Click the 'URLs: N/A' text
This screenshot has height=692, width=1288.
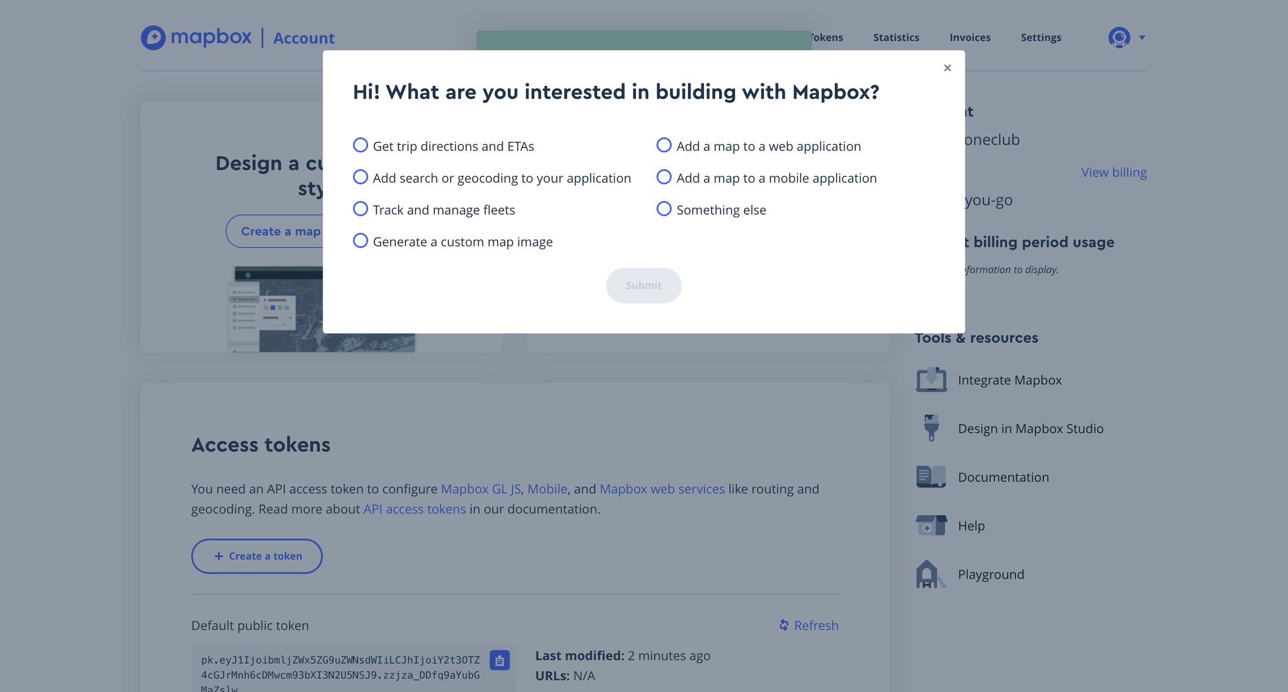click(565, 675)
